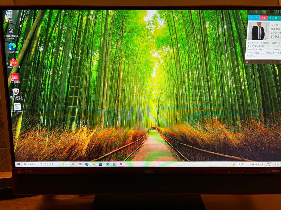
Task: Expand hidden tray icons with the chevron
Action: pyautogui.click(x=250, y=164)
